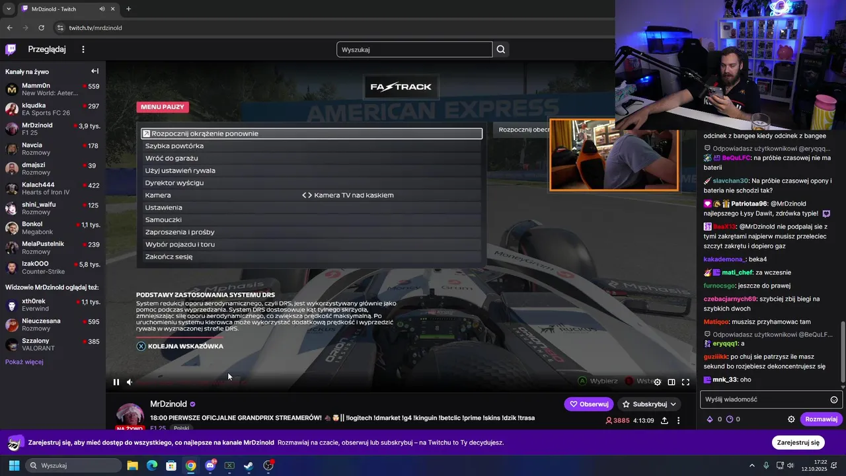Viewport: 846px width, 476px height.
Task: Open kIqudka EA Sports FC 26 channel
Action: [53, 109]
